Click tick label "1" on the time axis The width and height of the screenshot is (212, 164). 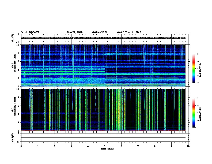click(38, 146)
